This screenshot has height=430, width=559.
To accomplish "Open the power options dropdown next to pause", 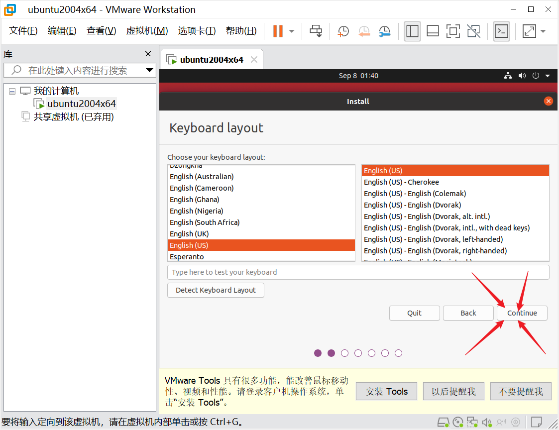I will pos(292,31).
